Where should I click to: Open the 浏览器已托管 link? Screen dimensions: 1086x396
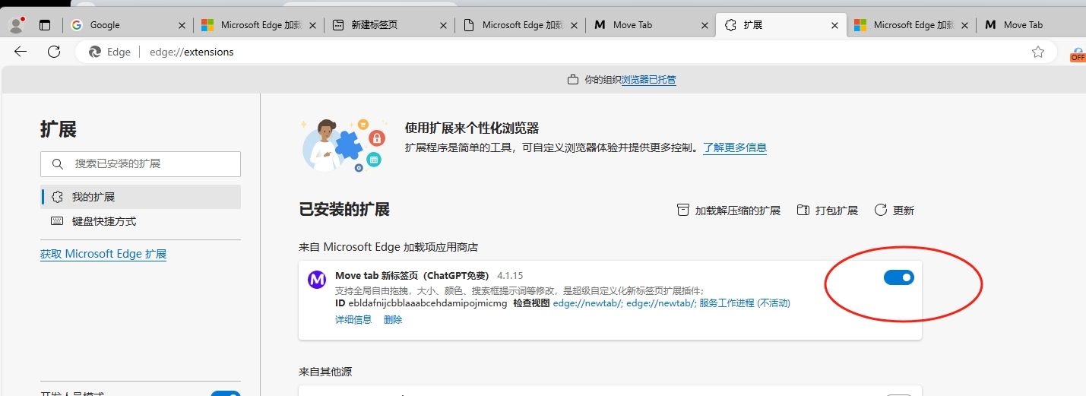[649, 80]
